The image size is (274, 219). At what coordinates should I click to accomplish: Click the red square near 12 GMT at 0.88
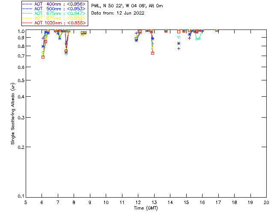136,39
